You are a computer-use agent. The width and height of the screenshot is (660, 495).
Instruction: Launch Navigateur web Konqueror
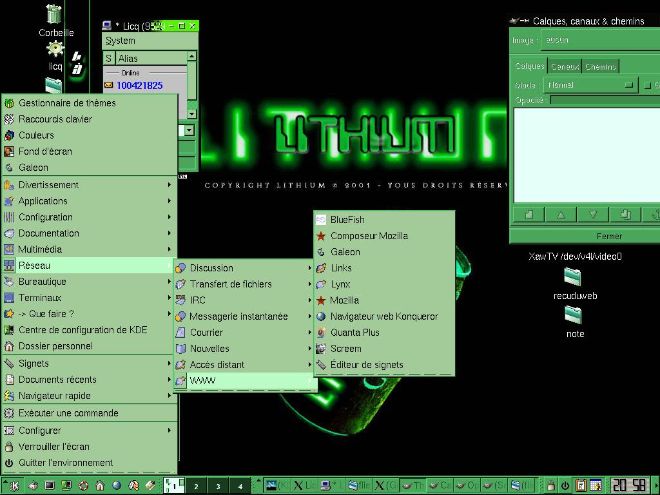pos(384,316)
